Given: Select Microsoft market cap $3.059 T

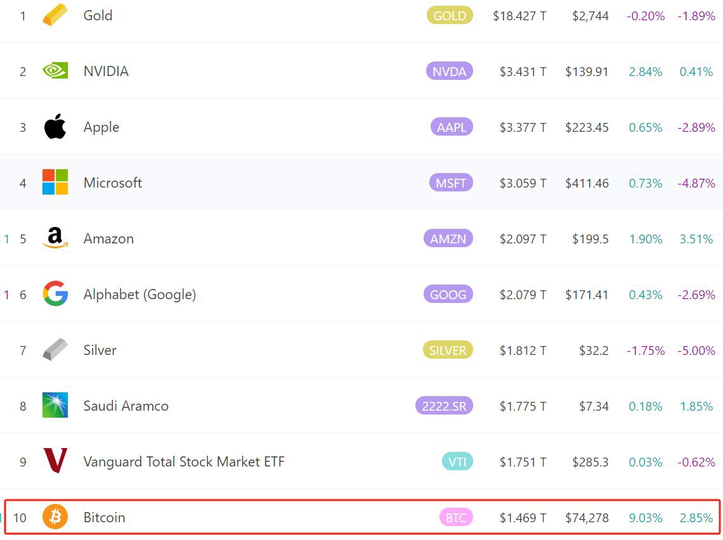Looking at the screenshot, I should 523,183.
